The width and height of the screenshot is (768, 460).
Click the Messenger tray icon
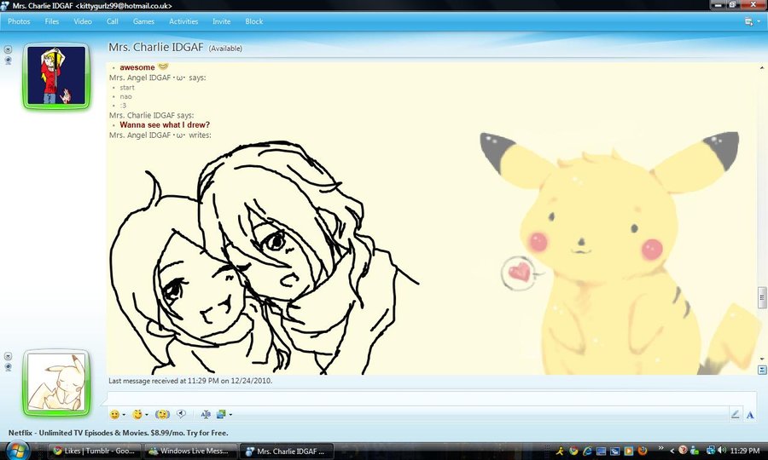pos(695,451)
